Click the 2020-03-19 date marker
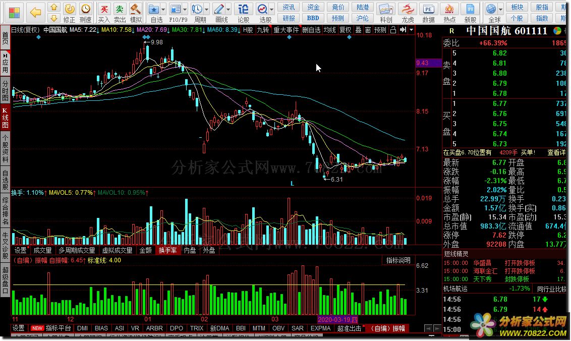571x341 pixels. [x=337, y=319]
